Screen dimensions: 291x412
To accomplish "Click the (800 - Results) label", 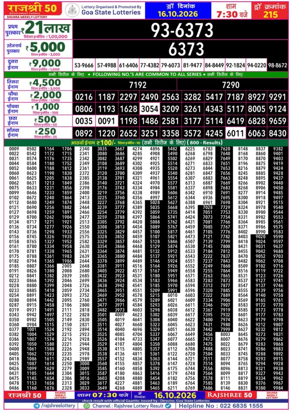I will tap(205, 143).
